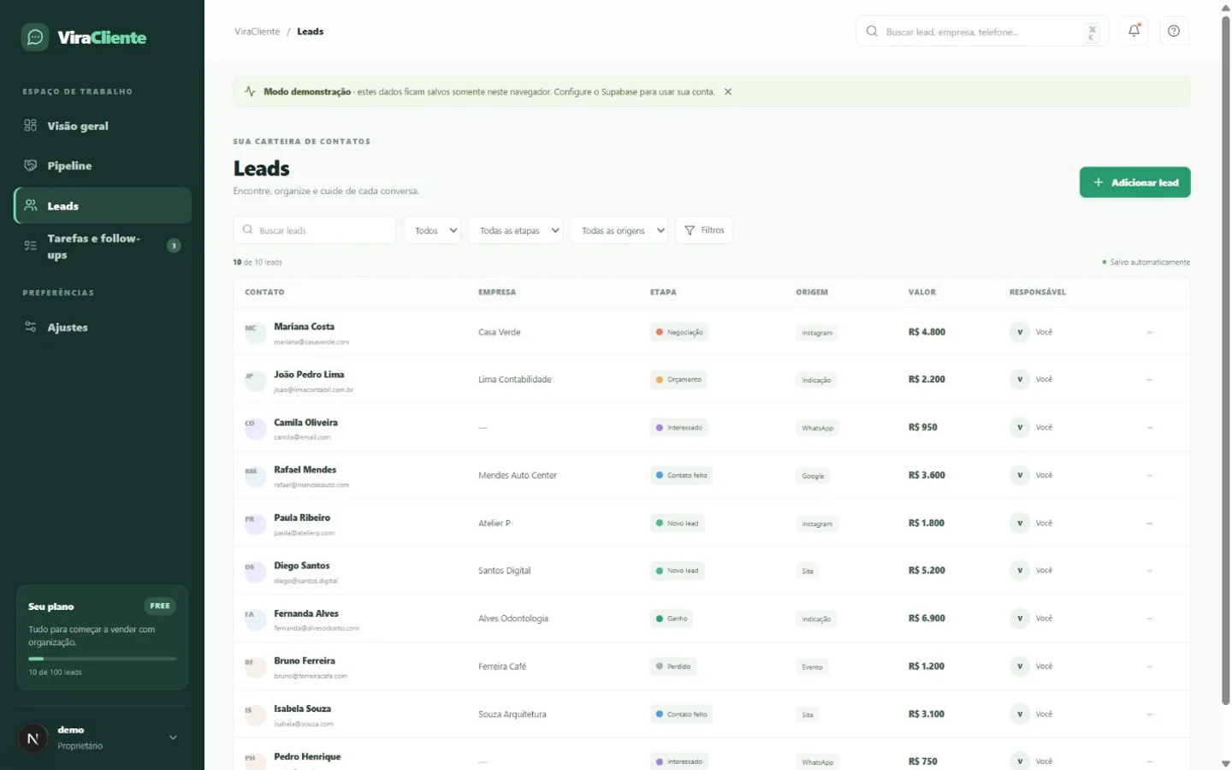The image size is (1232, 770).
Task: Click the Fernanda Alves FA avatar
Action: tap(255, 619)
